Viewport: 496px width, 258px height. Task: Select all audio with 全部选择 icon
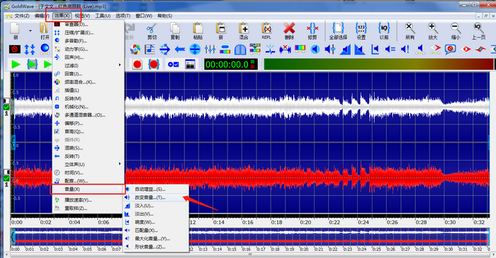(x=338, y=31)
